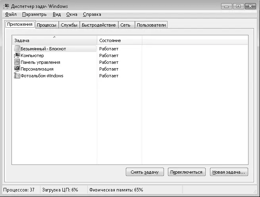Switch to the Приложения tab
This screenshot has height=197, width=260.
[x=20, y=24]
